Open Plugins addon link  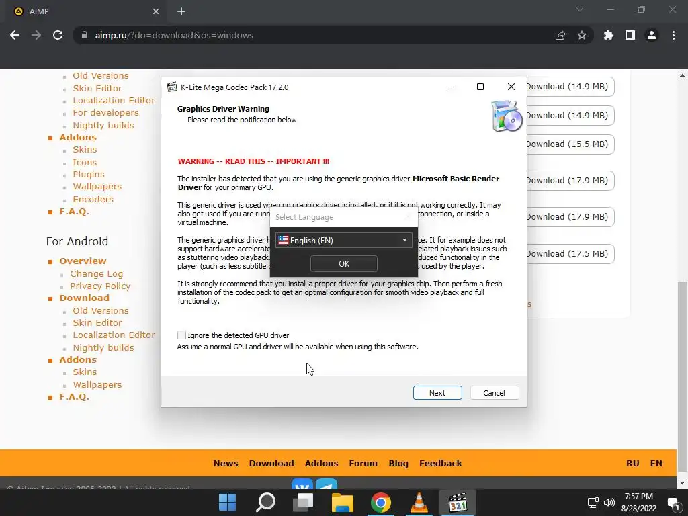point(89,175)
